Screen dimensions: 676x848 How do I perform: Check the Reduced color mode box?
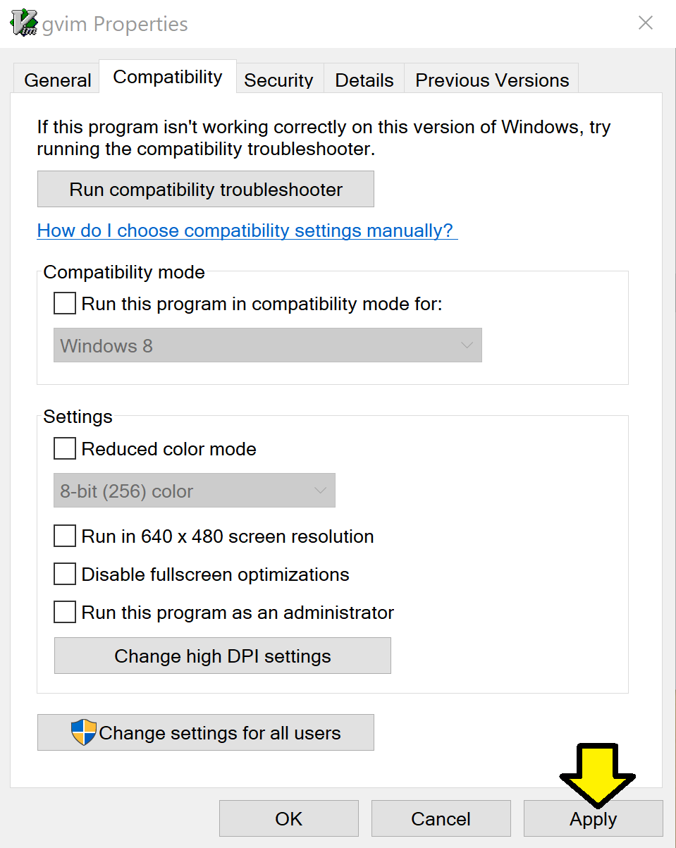pyautogui.click(x=65, y=449)
